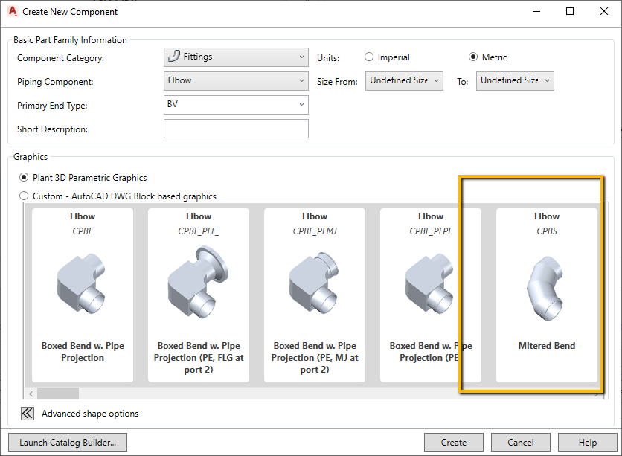The height and width of the screenshot is (456, 622).
Task: Select the CPBE_PLF_ Boxed Bend with flange
Action: click(198, 290)
